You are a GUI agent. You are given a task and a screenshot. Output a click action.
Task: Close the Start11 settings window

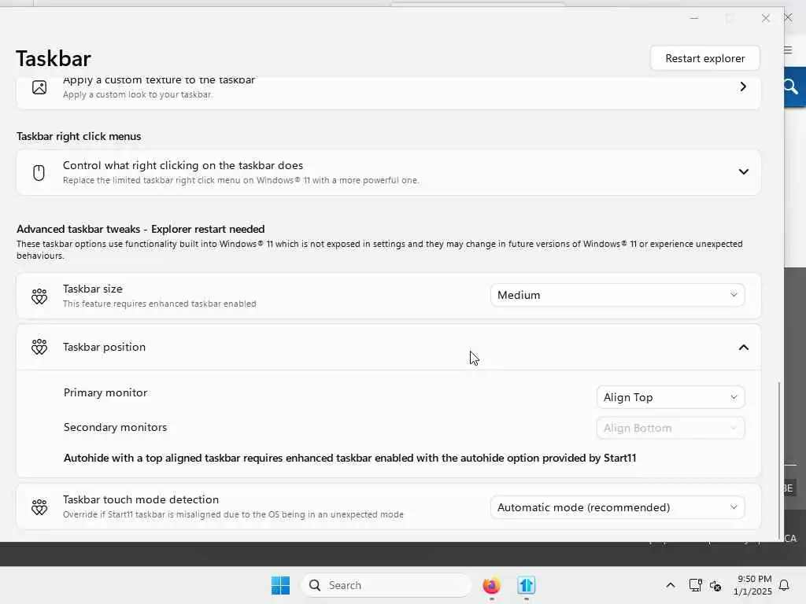(x=765, y=19)
